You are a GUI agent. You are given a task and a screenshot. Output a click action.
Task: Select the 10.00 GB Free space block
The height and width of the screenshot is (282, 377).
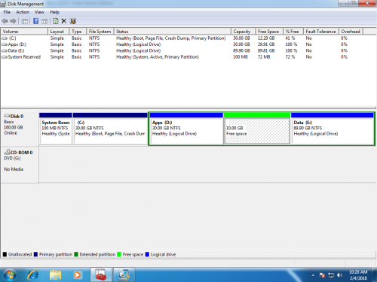pyautogui.click(x=257, y=129)
